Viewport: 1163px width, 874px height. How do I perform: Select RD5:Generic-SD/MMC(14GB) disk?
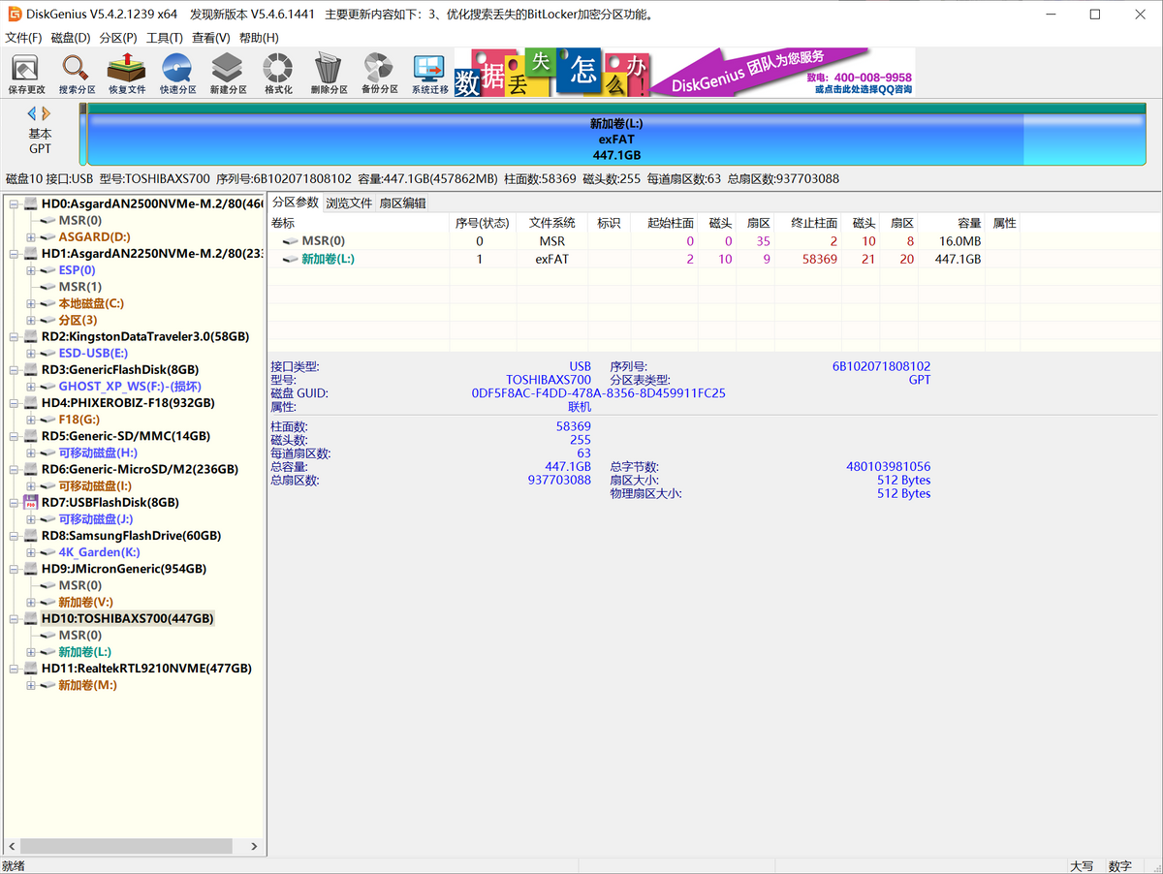(x=126, y=436)
